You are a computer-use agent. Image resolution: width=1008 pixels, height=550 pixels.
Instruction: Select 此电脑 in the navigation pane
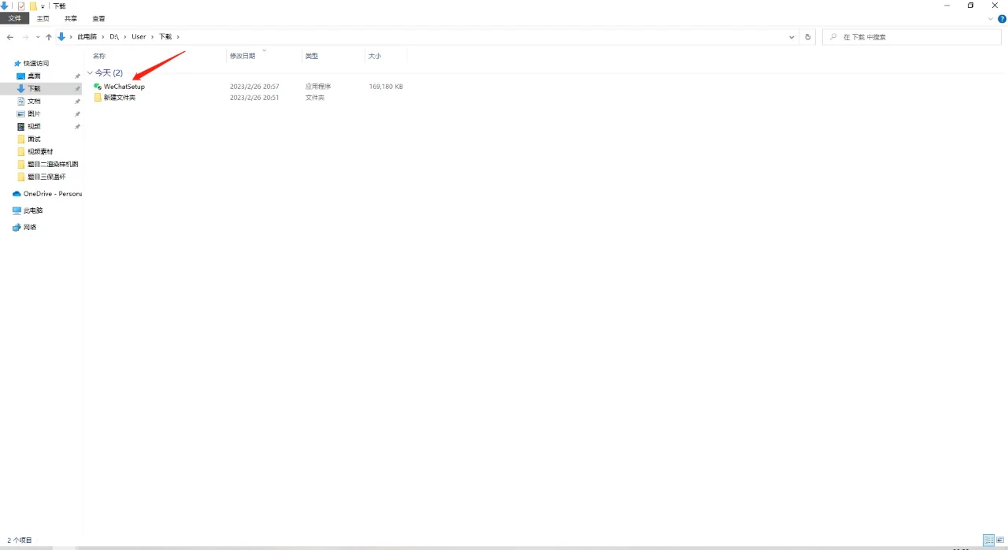(x=33, y=210)
